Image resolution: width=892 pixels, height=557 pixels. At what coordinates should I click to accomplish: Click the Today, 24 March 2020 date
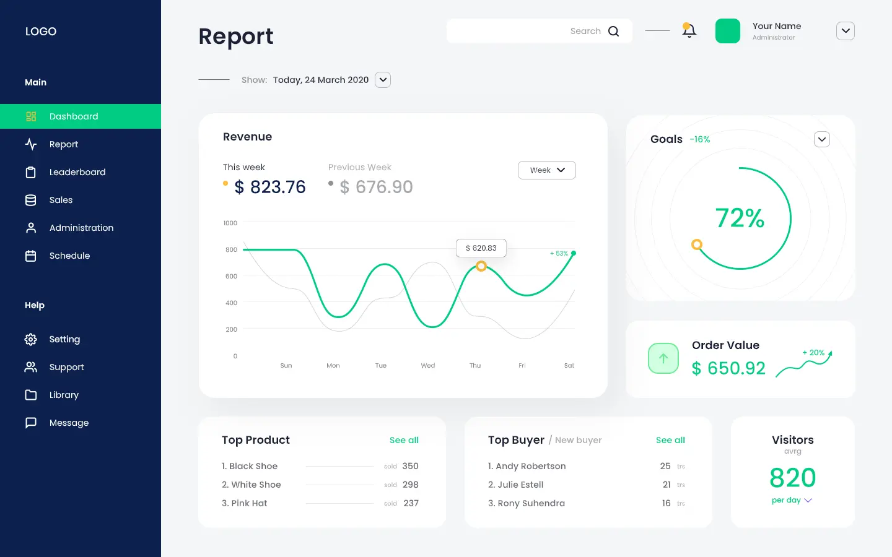pyautogui.click(x=321, y=80)
